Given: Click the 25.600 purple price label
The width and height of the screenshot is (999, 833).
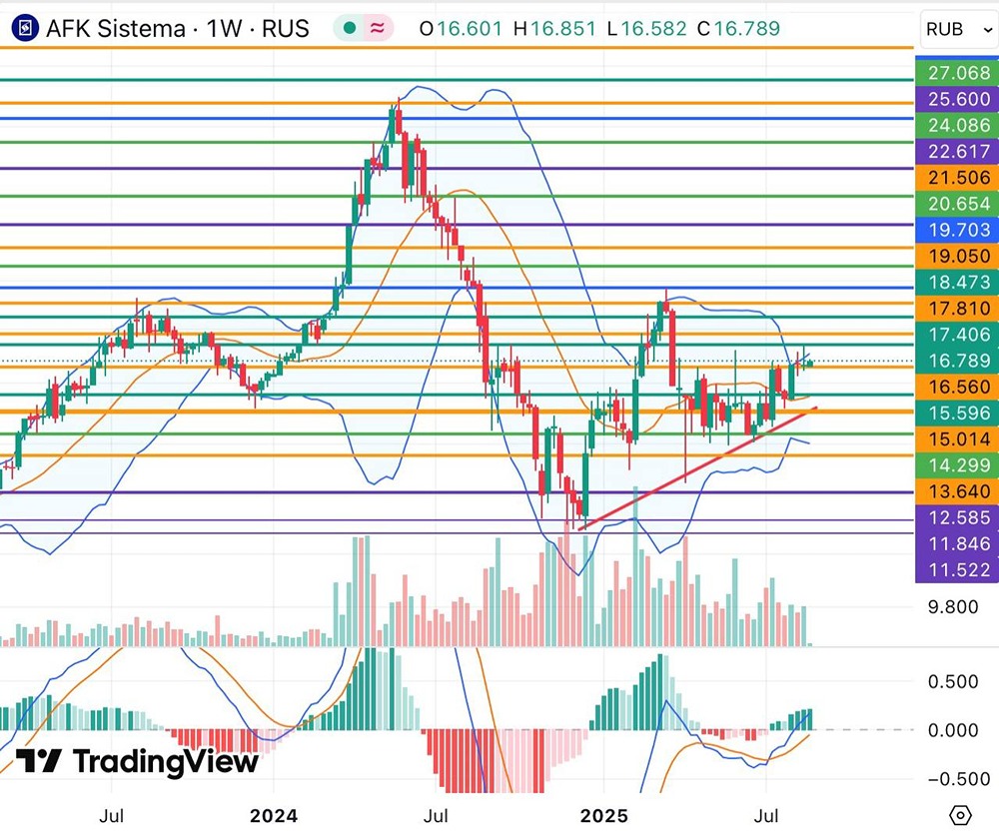Looking at the screenshot, I should [x=956, y=99].
